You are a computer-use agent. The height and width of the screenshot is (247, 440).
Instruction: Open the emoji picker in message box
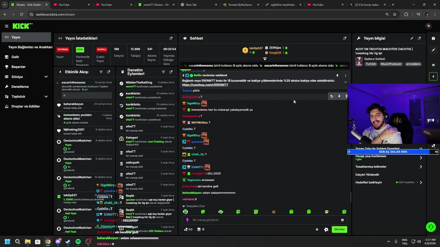342,220
